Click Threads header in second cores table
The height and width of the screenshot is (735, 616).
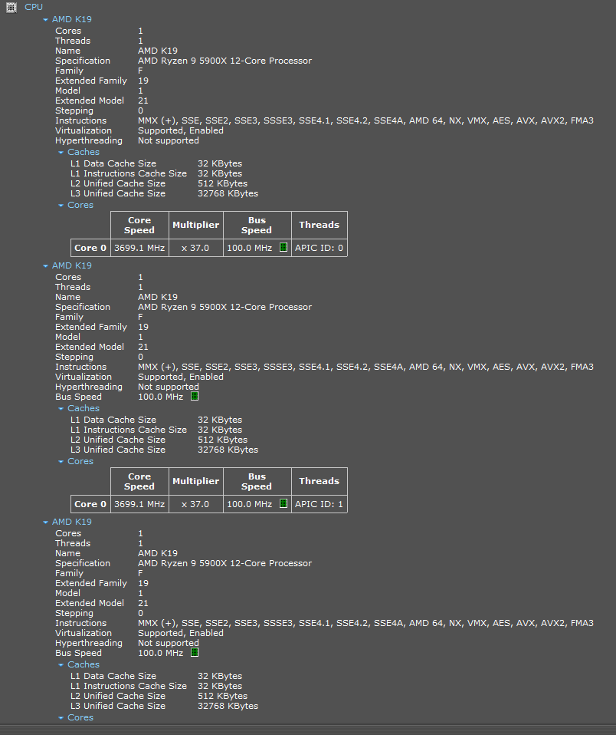[x=319, y=481]
